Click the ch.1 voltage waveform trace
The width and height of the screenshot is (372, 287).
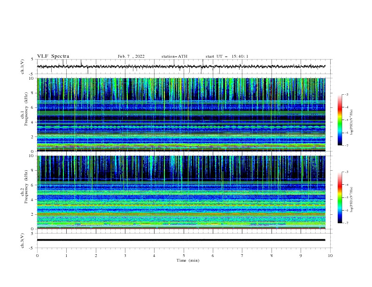[x=181, y=67]
